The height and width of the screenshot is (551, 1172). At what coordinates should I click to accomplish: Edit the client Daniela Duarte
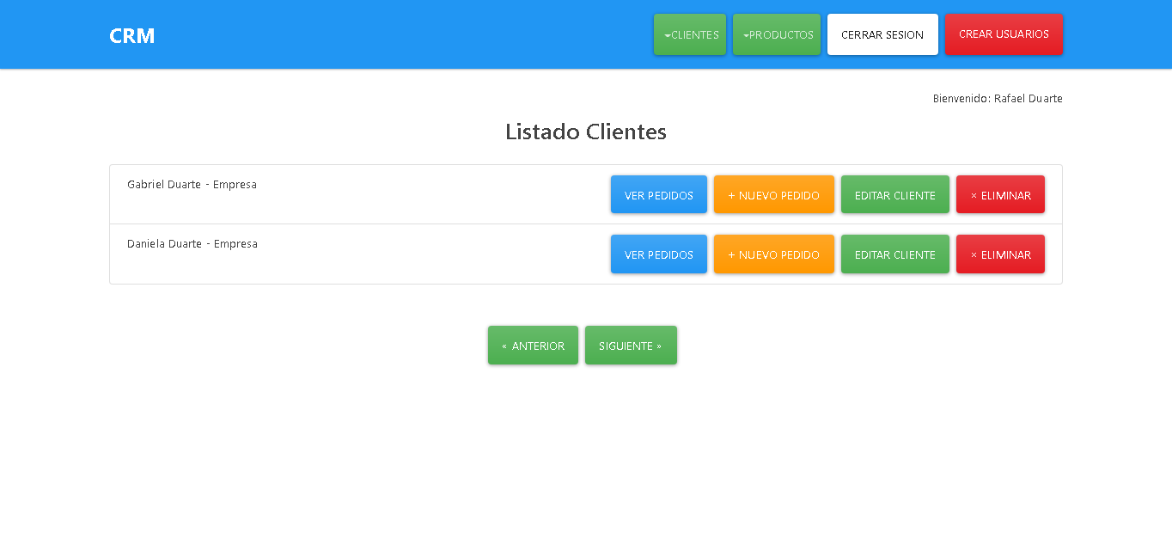(x=894, y=254)
